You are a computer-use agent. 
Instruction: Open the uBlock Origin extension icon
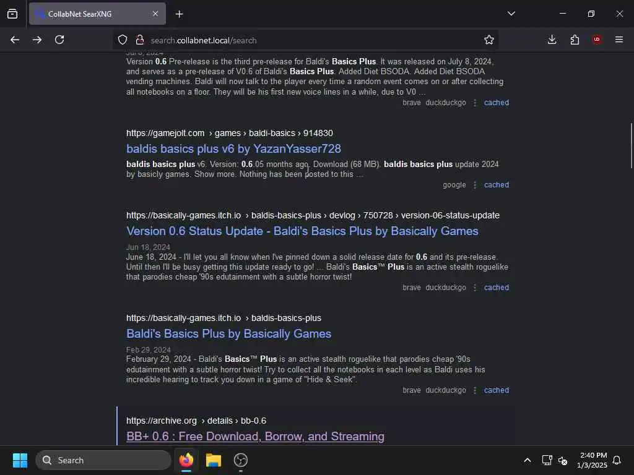[597, 40]
